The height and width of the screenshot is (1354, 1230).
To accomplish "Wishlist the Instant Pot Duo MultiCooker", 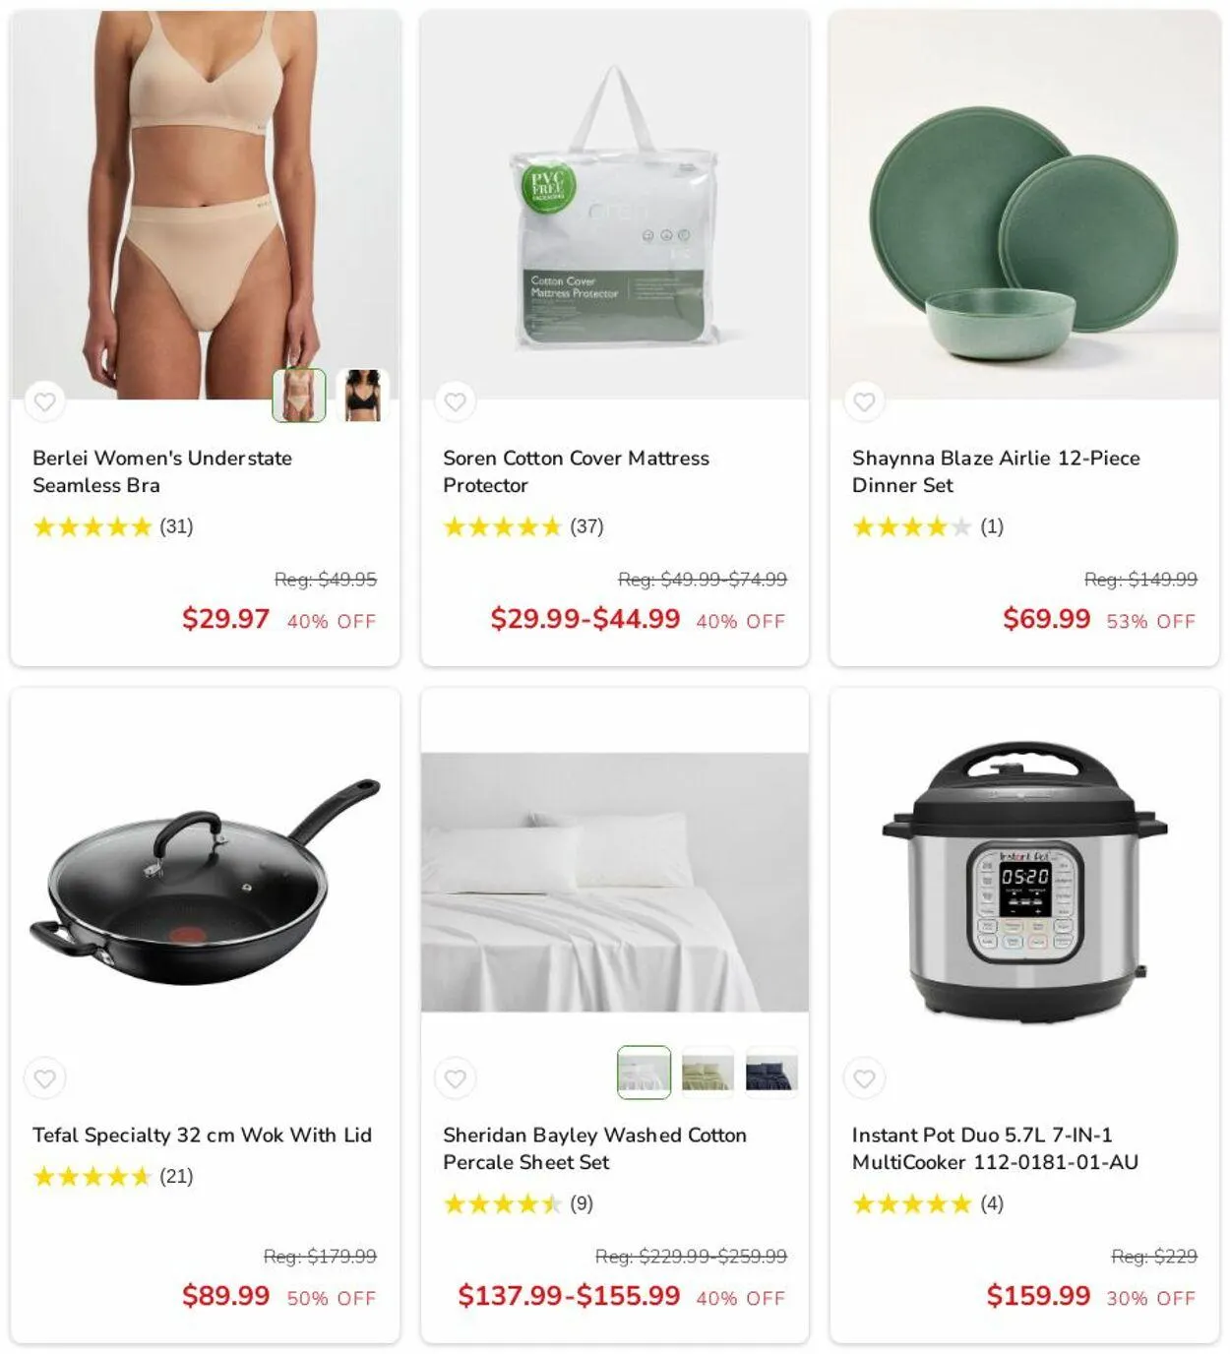I will (x=864, y=1077).
